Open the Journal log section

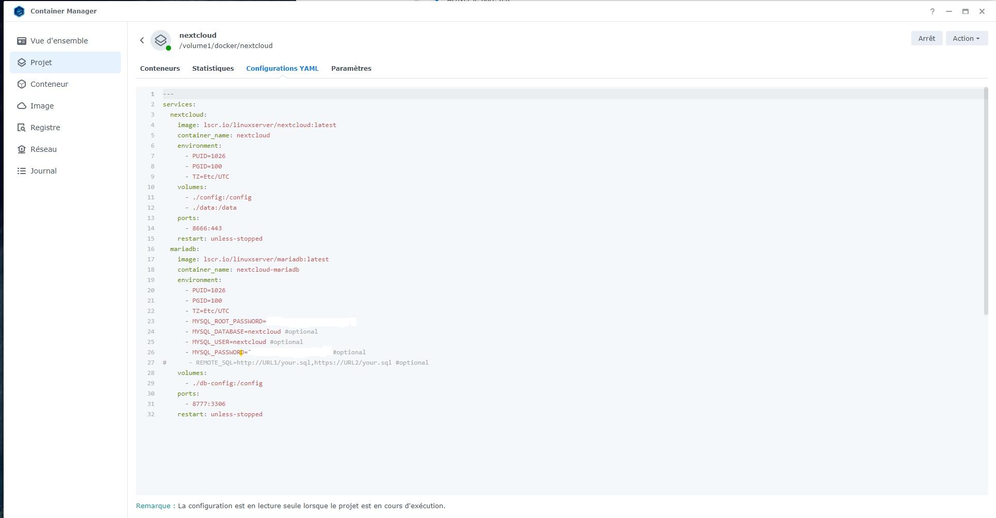pos(65,171)
